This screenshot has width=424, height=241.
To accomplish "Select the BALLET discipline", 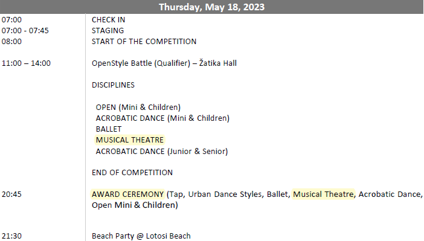I will (x=109, y=129).
